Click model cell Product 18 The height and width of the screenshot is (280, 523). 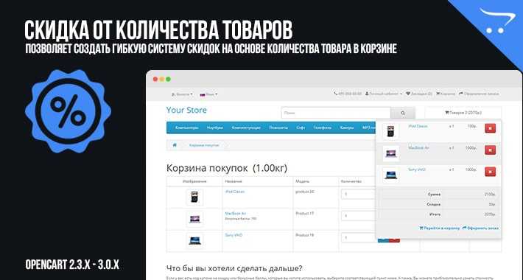click(304, 235)
